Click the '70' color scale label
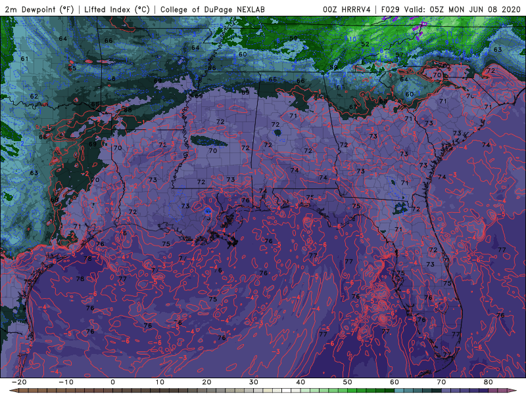The image size is (526, 394). (x=441, y=382)
